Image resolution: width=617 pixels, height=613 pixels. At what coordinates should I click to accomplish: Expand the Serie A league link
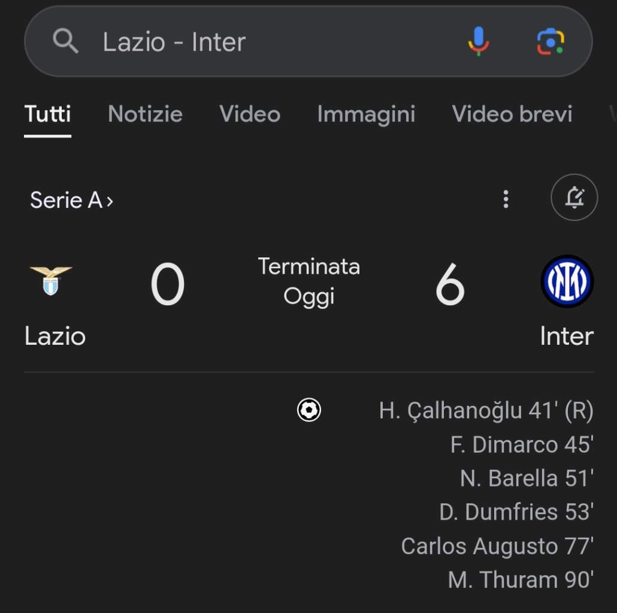[72, 200]
